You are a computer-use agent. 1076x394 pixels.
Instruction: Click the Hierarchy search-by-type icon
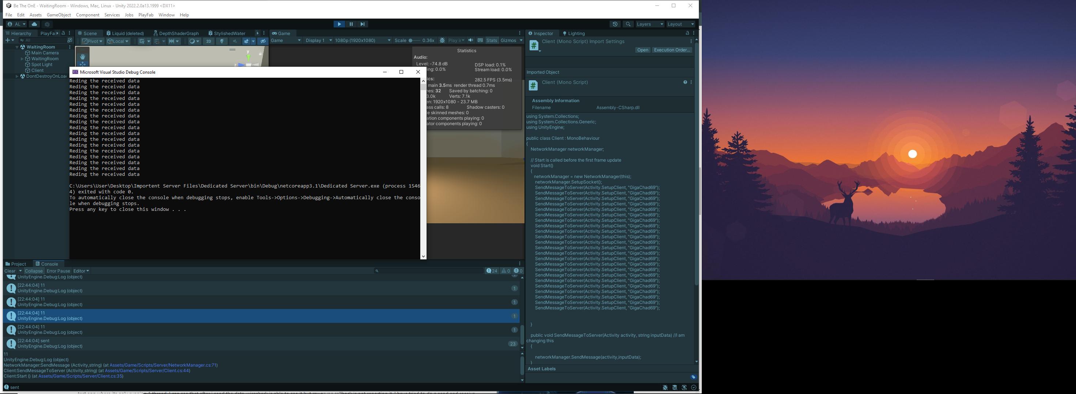[x=69, y=40]
